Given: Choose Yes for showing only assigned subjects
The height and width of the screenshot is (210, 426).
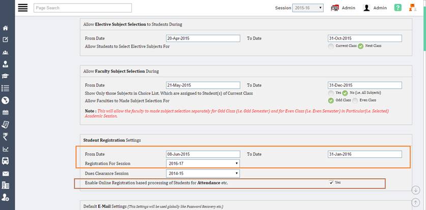Looking at the screenshot, I should pyautogui.click(x=331, y=93).
